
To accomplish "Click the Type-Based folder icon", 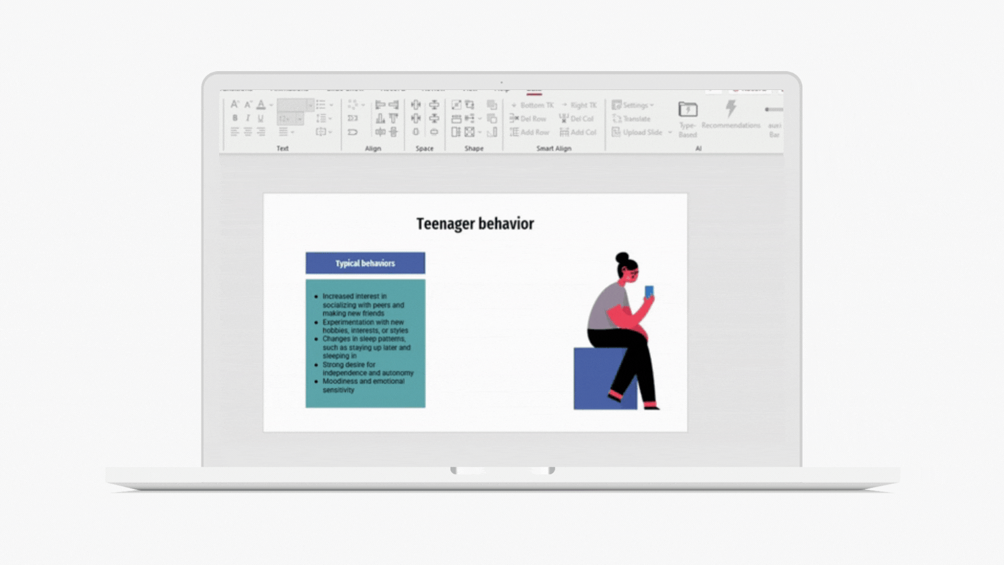I will pos(688,109).
